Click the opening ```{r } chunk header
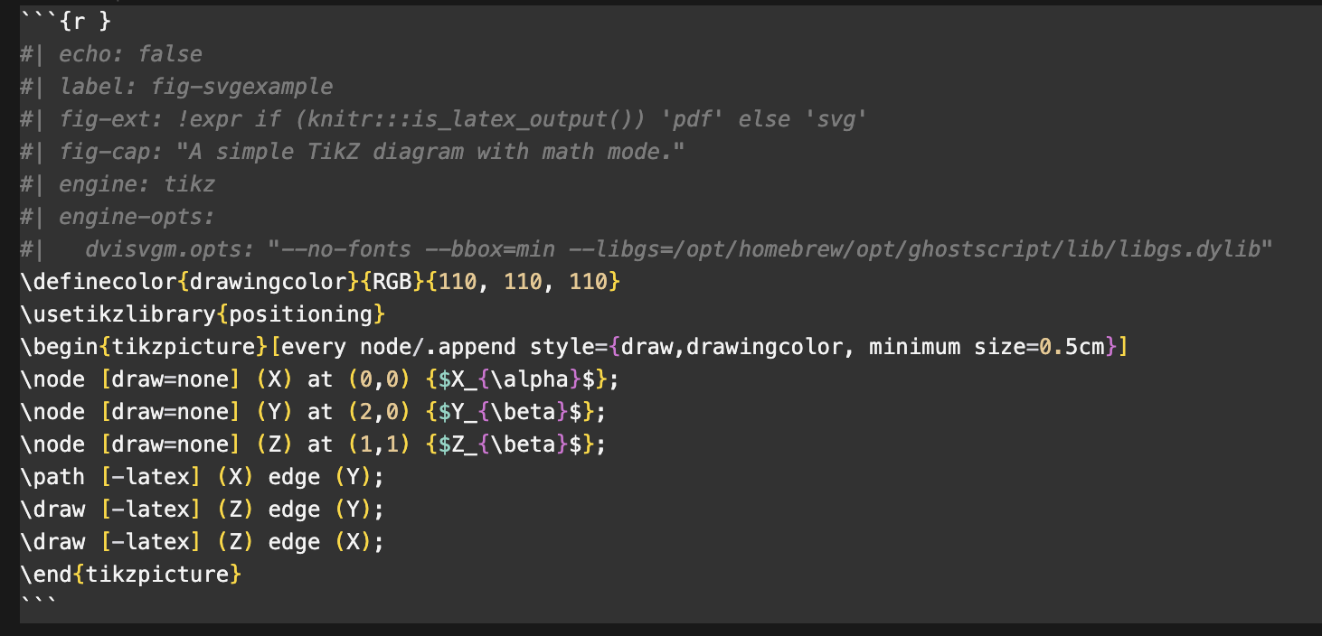 [x=65, y=22]
